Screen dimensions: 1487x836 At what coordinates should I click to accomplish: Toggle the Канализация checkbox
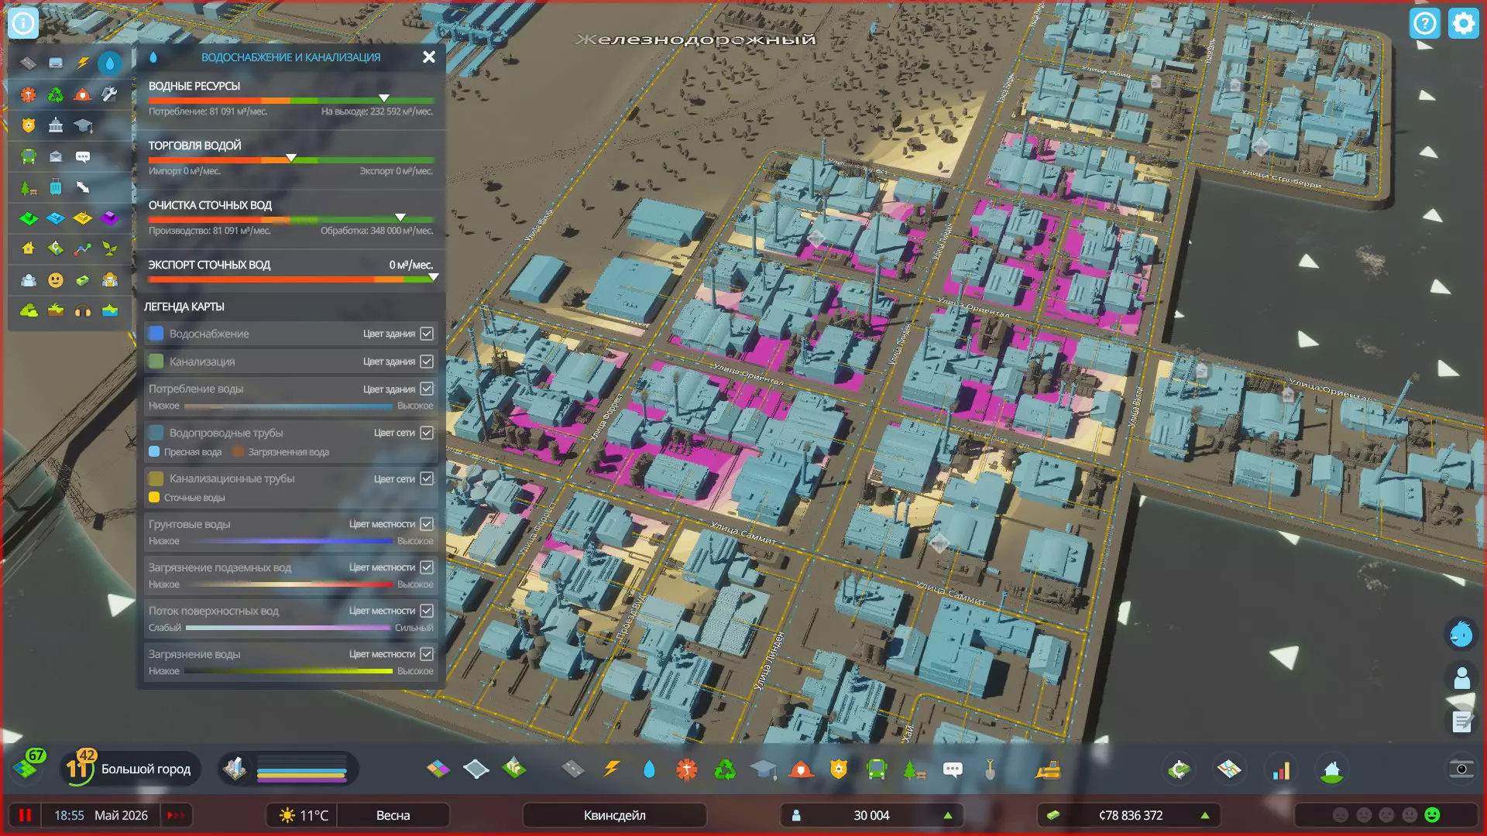pos(427,361)
